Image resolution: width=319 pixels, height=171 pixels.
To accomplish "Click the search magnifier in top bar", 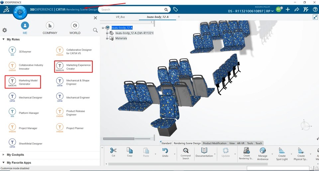I will pos(166,10).
